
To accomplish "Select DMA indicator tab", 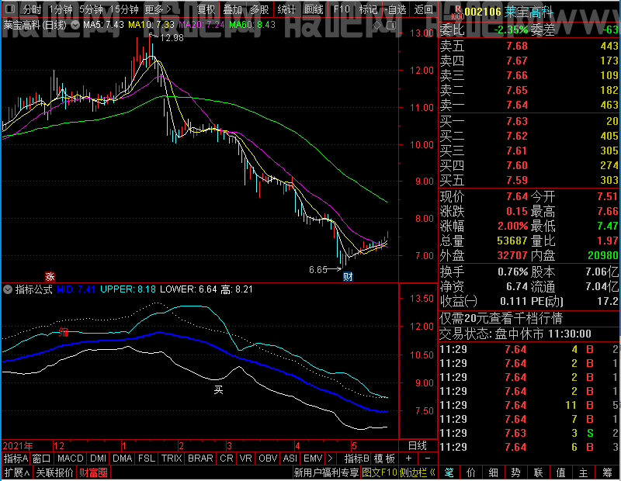I will [x=123, y=459].
